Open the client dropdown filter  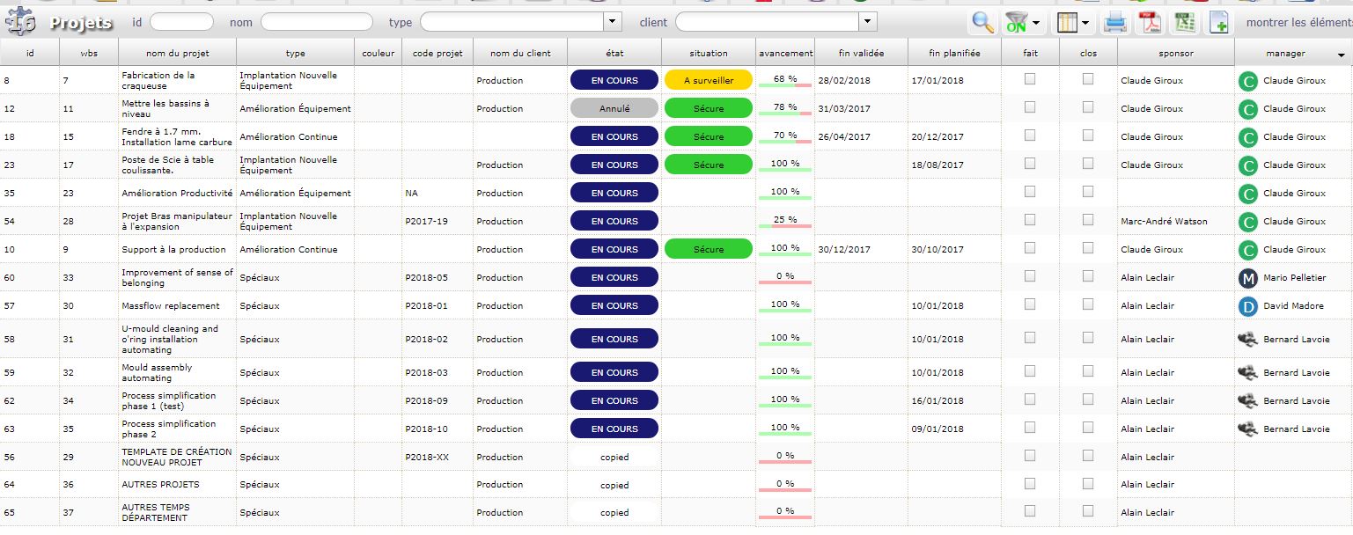(x=867, y=22)
